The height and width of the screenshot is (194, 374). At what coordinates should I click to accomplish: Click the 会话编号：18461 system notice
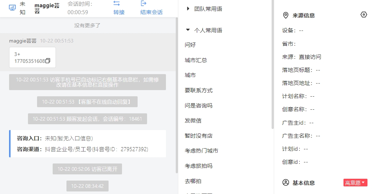[x=87, y=119]
